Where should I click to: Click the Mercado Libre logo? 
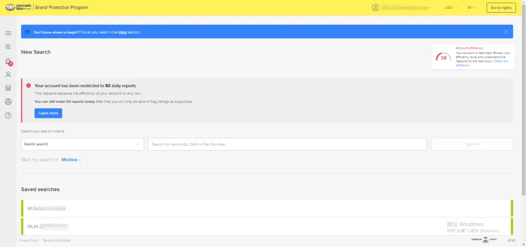click(x=19, y=7)
